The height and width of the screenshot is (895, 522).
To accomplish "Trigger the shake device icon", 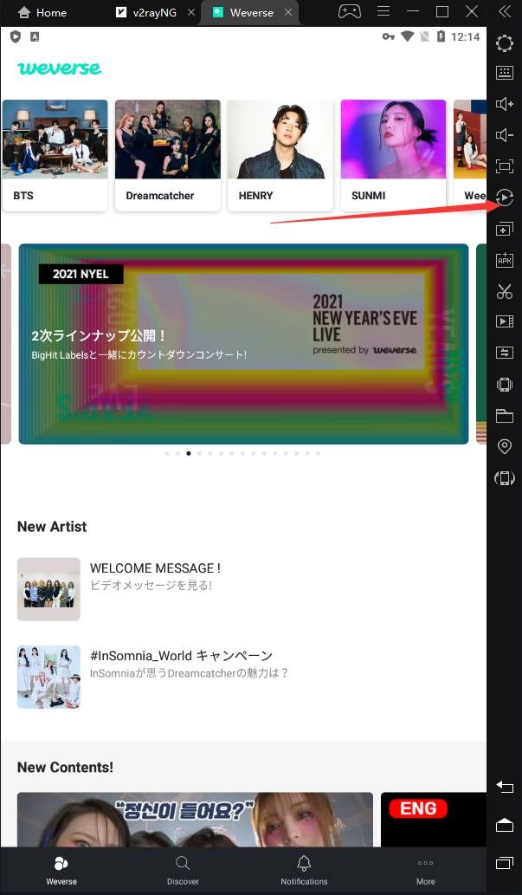I will click(505, 384).
